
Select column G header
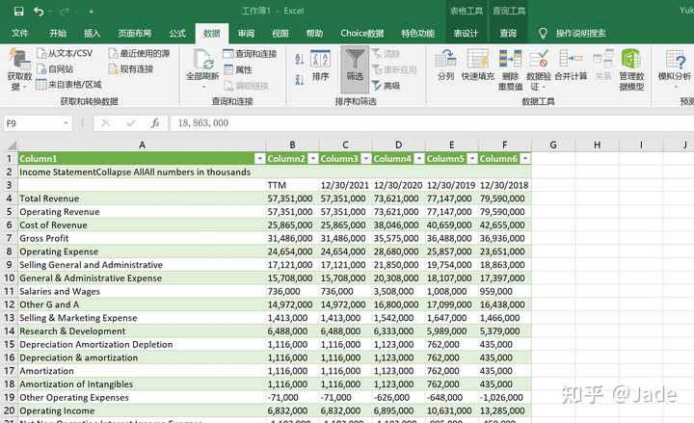click(553, 145)
